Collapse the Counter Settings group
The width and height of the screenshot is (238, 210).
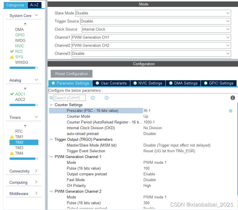tap(52, 105)
